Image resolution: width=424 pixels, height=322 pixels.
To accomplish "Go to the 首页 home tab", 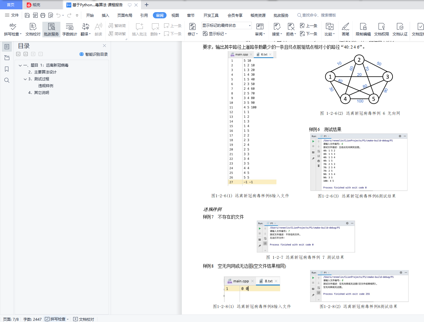I will [11, 5].
